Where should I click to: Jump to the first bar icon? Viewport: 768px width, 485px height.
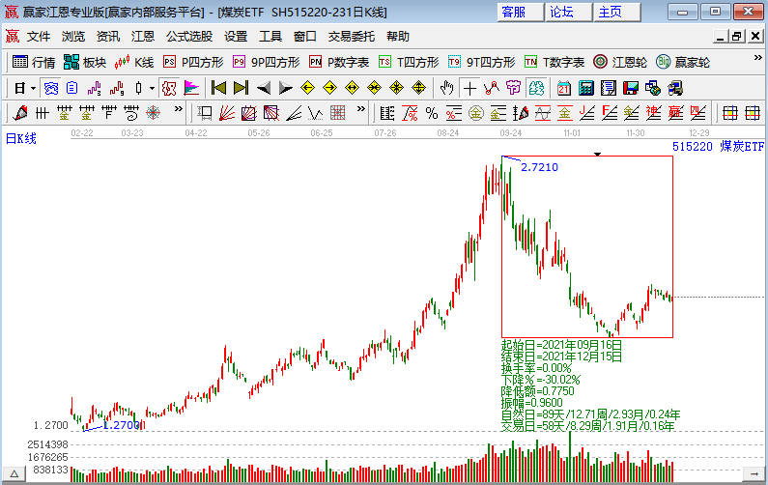[x=218, y=89]
